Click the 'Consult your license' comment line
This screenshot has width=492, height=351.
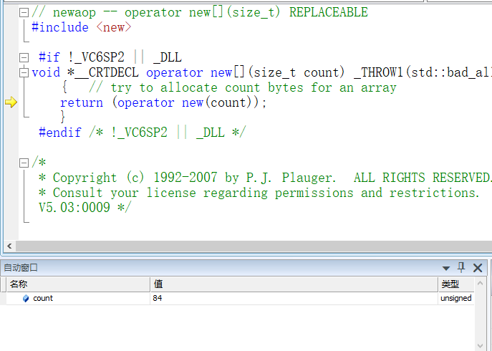(x=259, y=193)
